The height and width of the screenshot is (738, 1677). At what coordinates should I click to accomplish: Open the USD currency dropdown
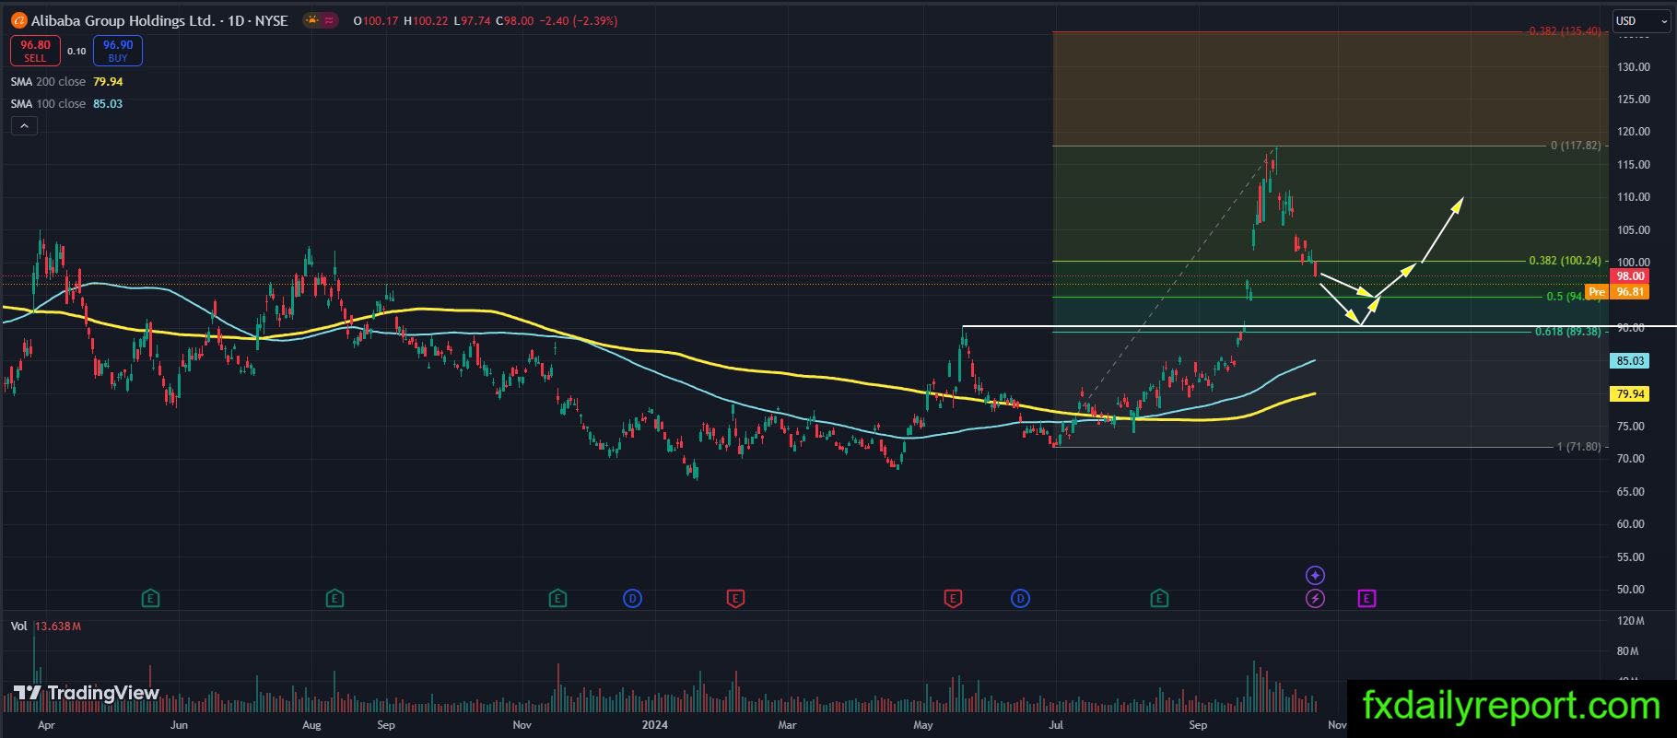coord(1641,21)
